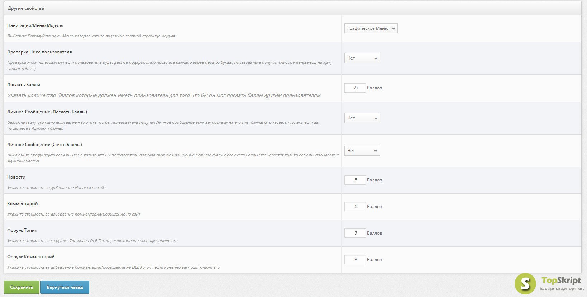The height and width of the screenshot is (297, 587).
Task: Click the hint 'Укажите стоимость за создания Топика'
Action: [92, 241]
